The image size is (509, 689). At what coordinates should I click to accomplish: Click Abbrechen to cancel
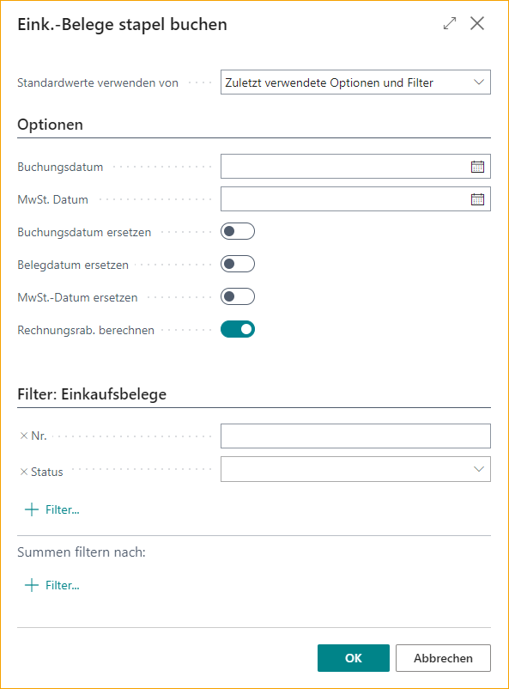tap(443, 657)
